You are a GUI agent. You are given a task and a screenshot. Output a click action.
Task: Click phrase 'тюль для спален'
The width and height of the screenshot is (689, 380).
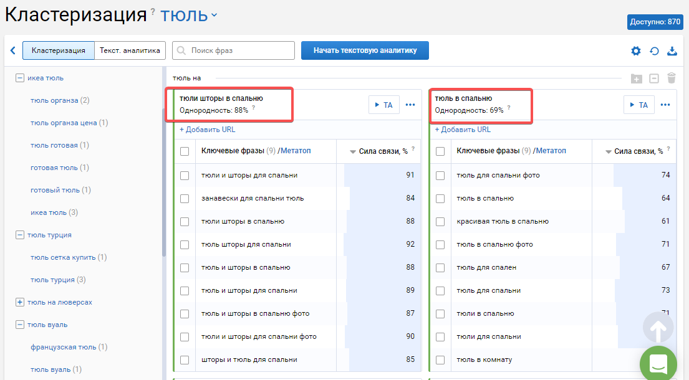click(486, 268)
